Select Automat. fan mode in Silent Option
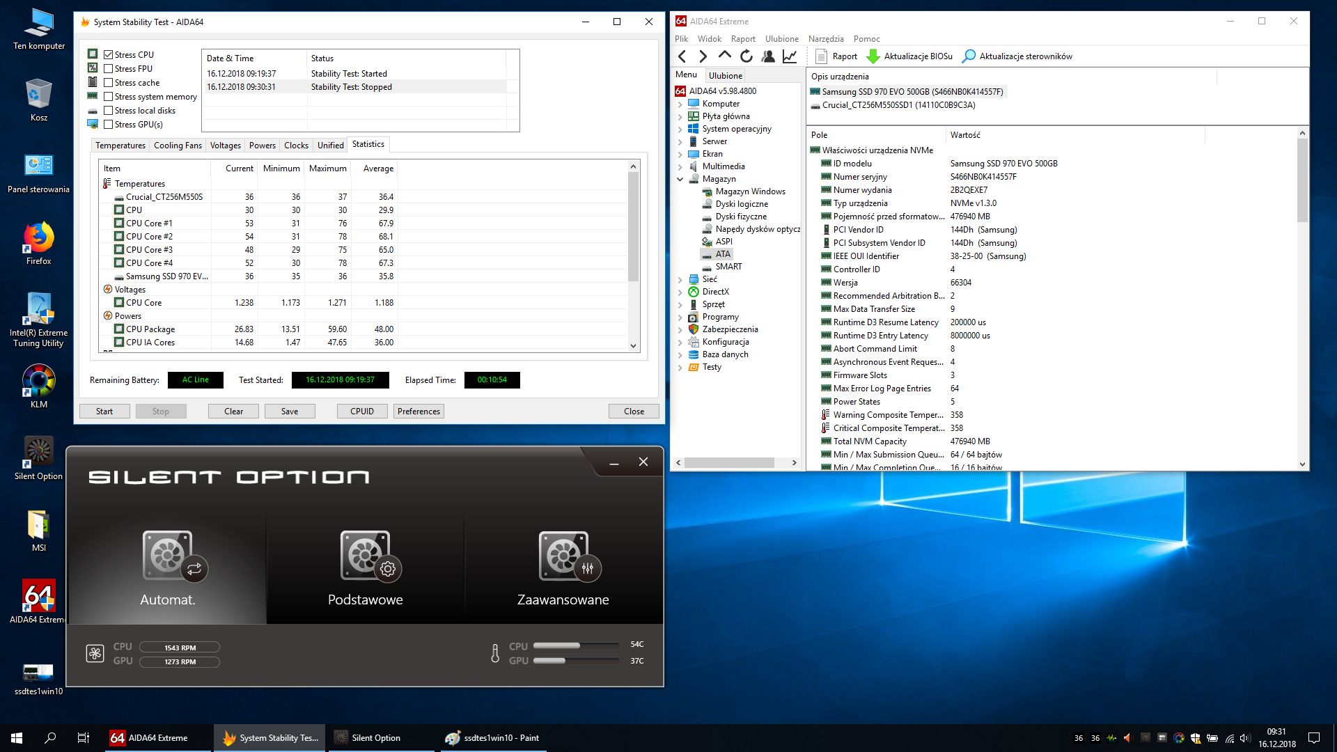The width and height of the screenshot is (1337, 752). pos(168,568)
